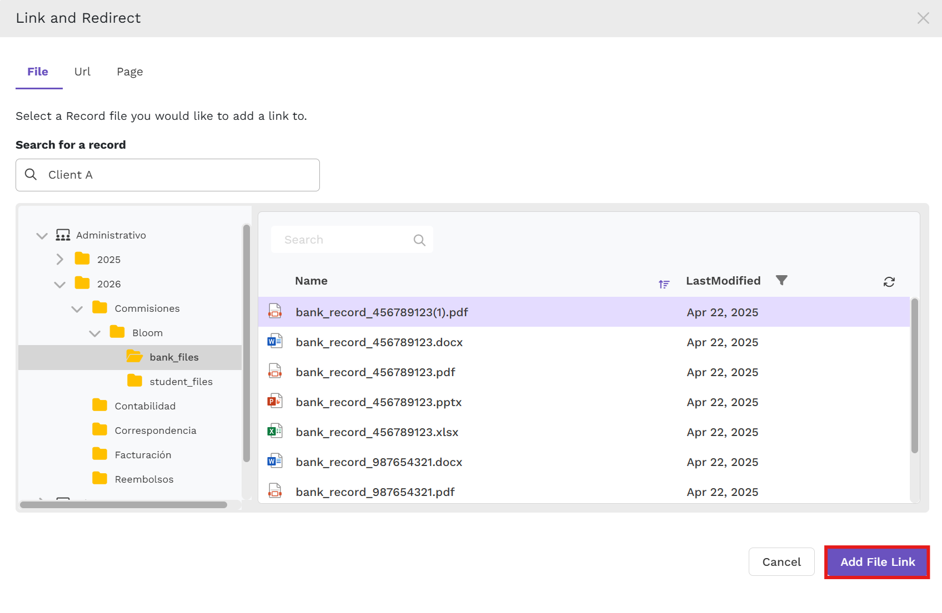
Task: Switch to the Url tab
Action: click(82, 72)
